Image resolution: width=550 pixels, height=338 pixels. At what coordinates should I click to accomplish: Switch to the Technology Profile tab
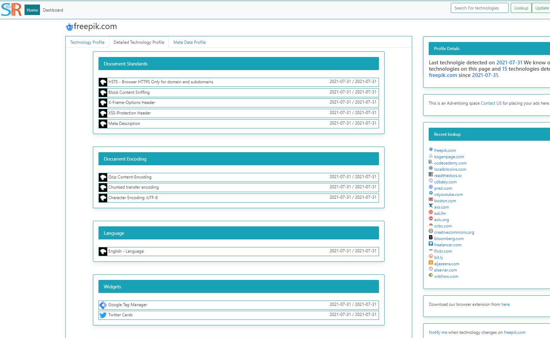(x=87, y=42)
